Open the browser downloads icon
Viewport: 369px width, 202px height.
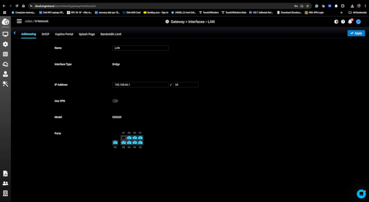click(x=352, y=6)
